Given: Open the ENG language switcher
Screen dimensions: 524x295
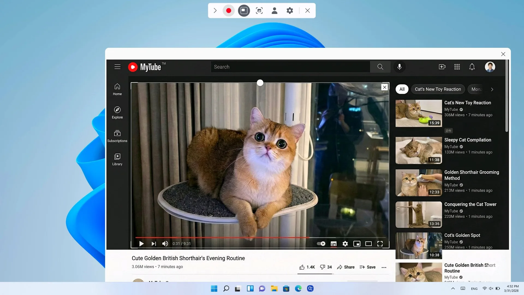Looking at the screenshot, I should click(x=474, y=289).
